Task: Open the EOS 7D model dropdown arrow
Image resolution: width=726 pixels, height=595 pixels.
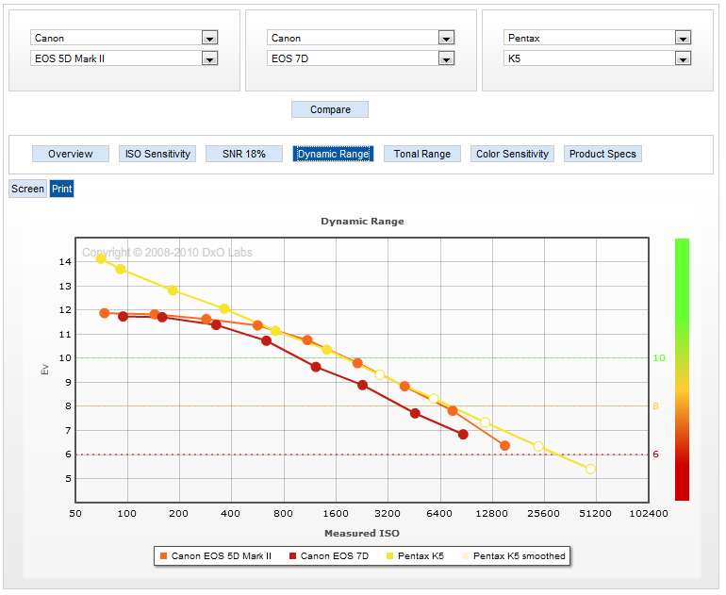Action: pos(446,58)
